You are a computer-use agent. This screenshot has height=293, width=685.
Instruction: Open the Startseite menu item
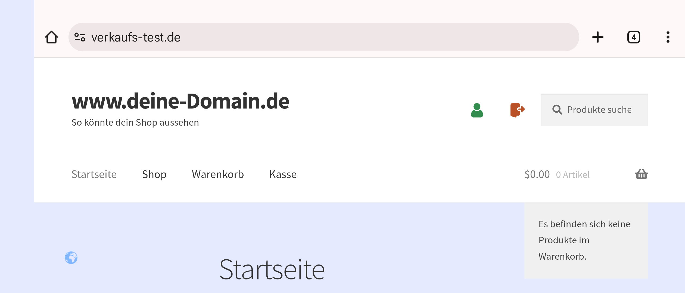pyautogui.click(x=94, y=174)
